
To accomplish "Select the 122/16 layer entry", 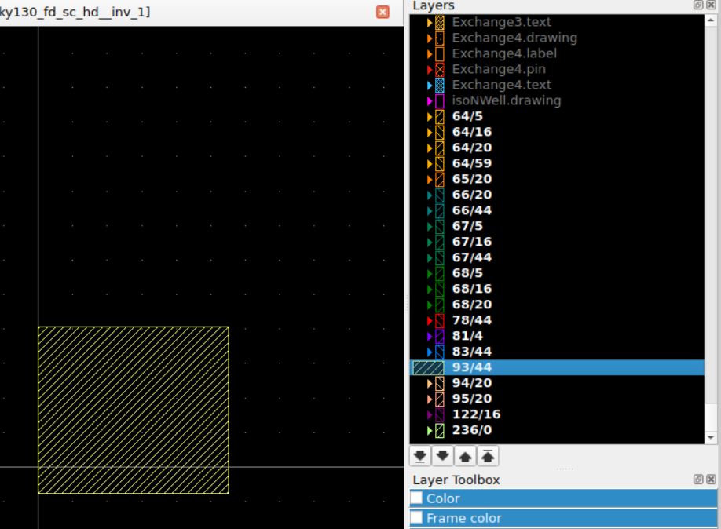I will click(x=476, y=414).
